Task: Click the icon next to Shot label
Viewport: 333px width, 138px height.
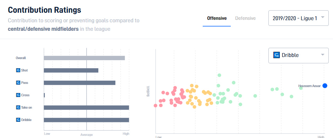Action: tap(18, 70)
